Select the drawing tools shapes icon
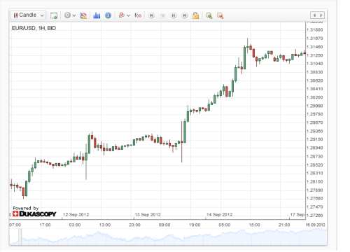350x252 pixels. [121, 15]
